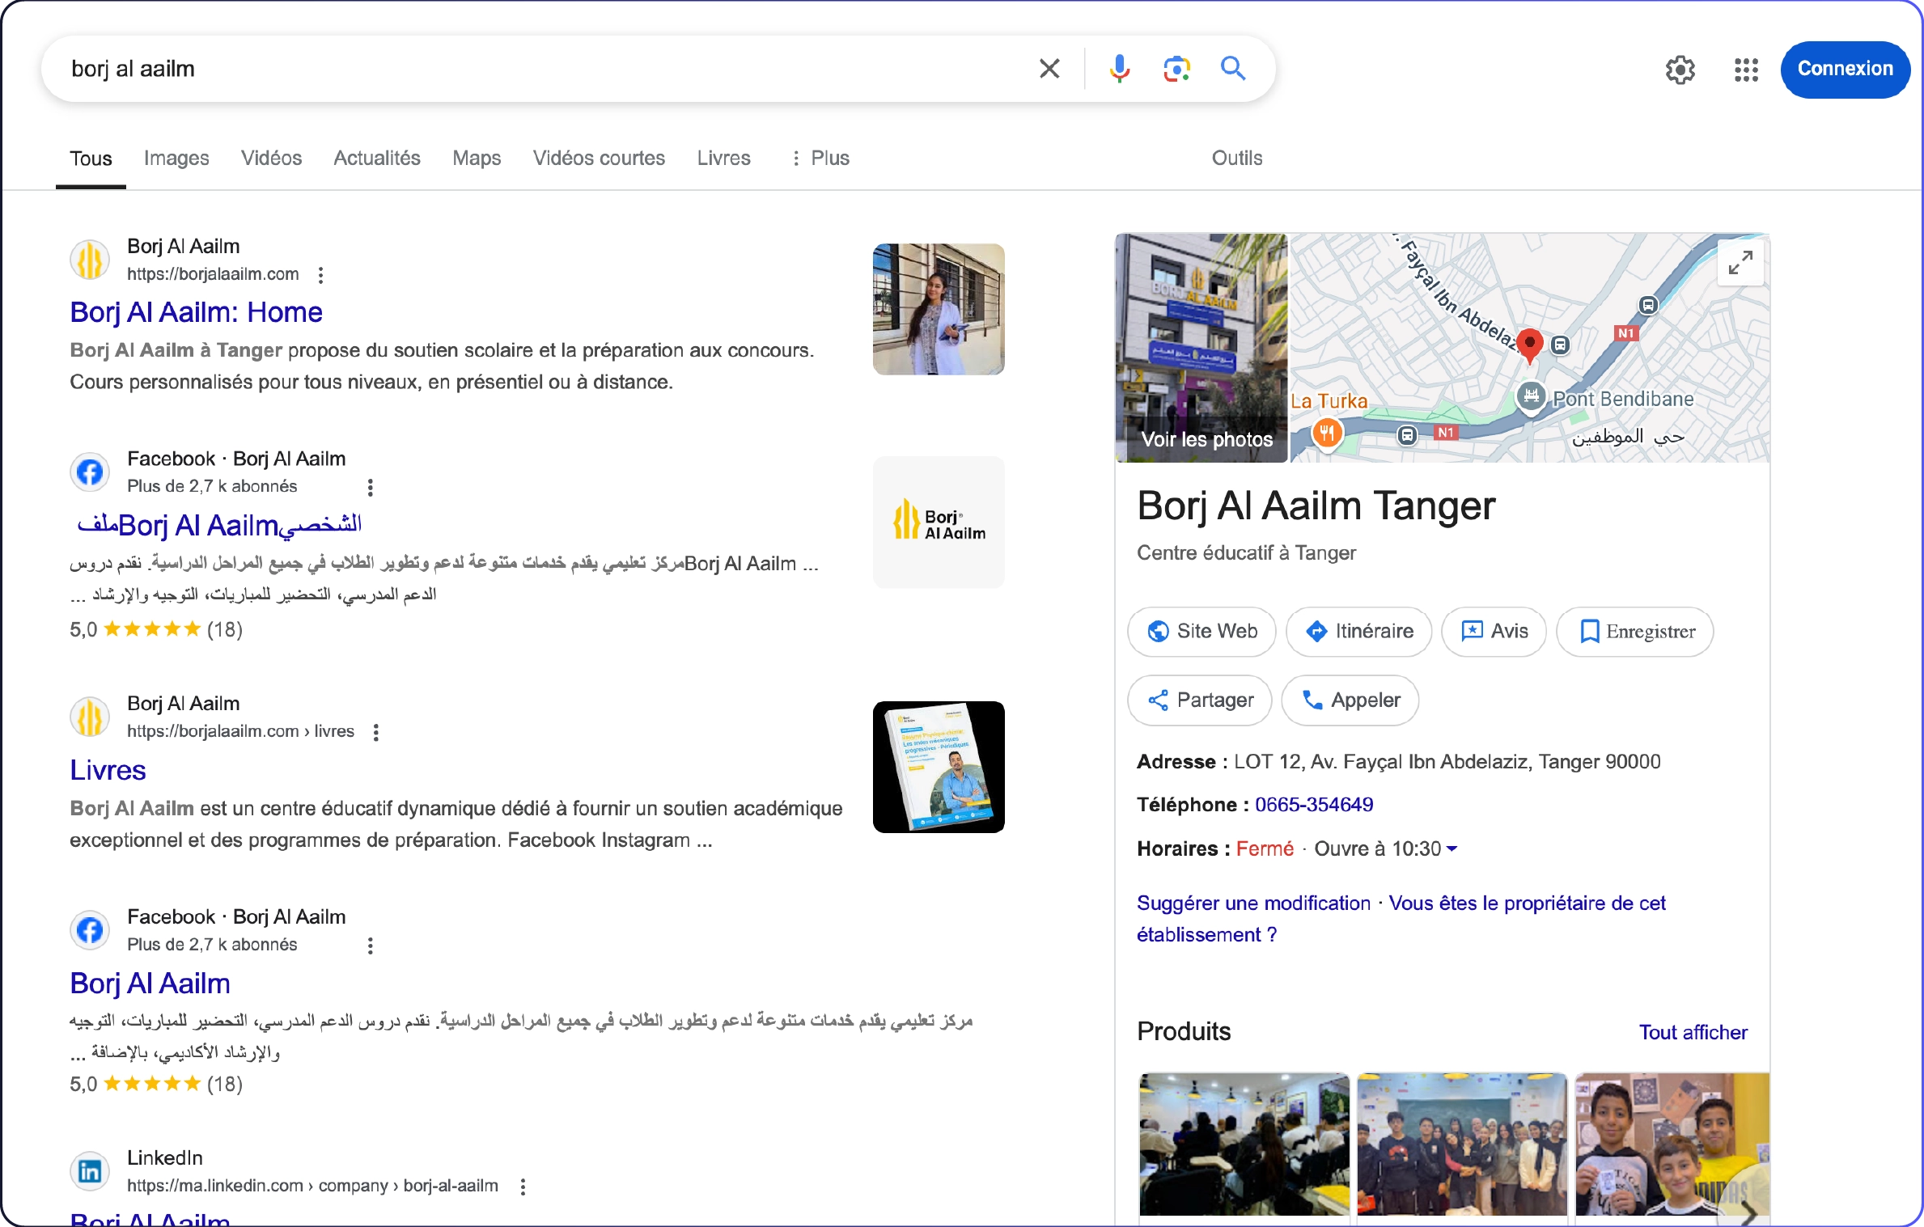The height and width of the screenshot is (1227, 1924).
Task: Open second product photo of student group
Action: (x=1462, y=1144)
